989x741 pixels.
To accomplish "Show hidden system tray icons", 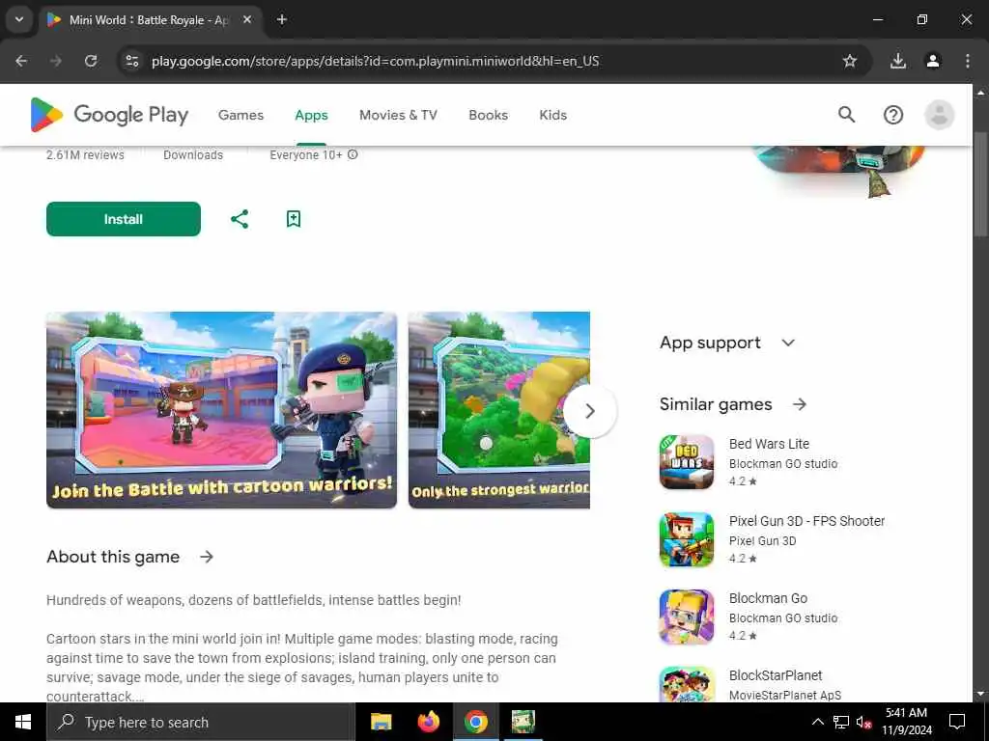I will pyautogui.click(x=817, y=722).
